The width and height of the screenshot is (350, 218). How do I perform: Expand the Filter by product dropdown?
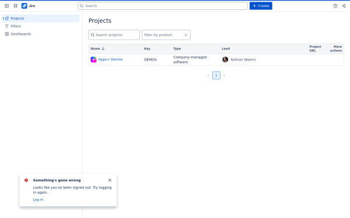166,35
